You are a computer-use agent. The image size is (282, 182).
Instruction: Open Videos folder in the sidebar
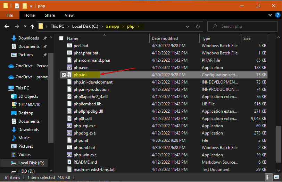[24, 155]
